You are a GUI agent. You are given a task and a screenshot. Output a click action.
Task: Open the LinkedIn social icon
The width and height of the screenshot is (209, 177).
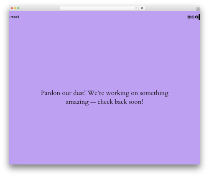point(189,17)
